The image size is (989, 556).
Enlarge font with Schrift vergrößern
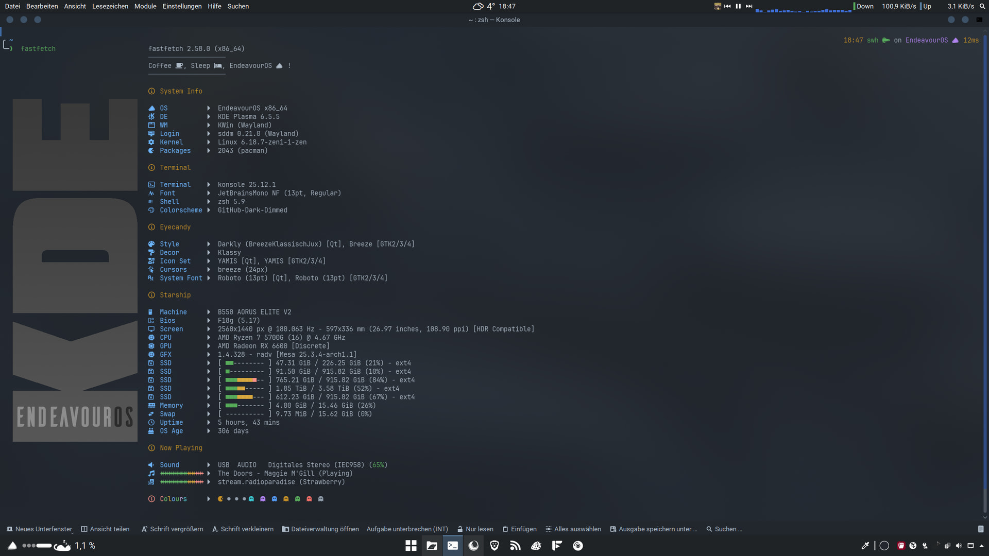(x=172, y=529)
